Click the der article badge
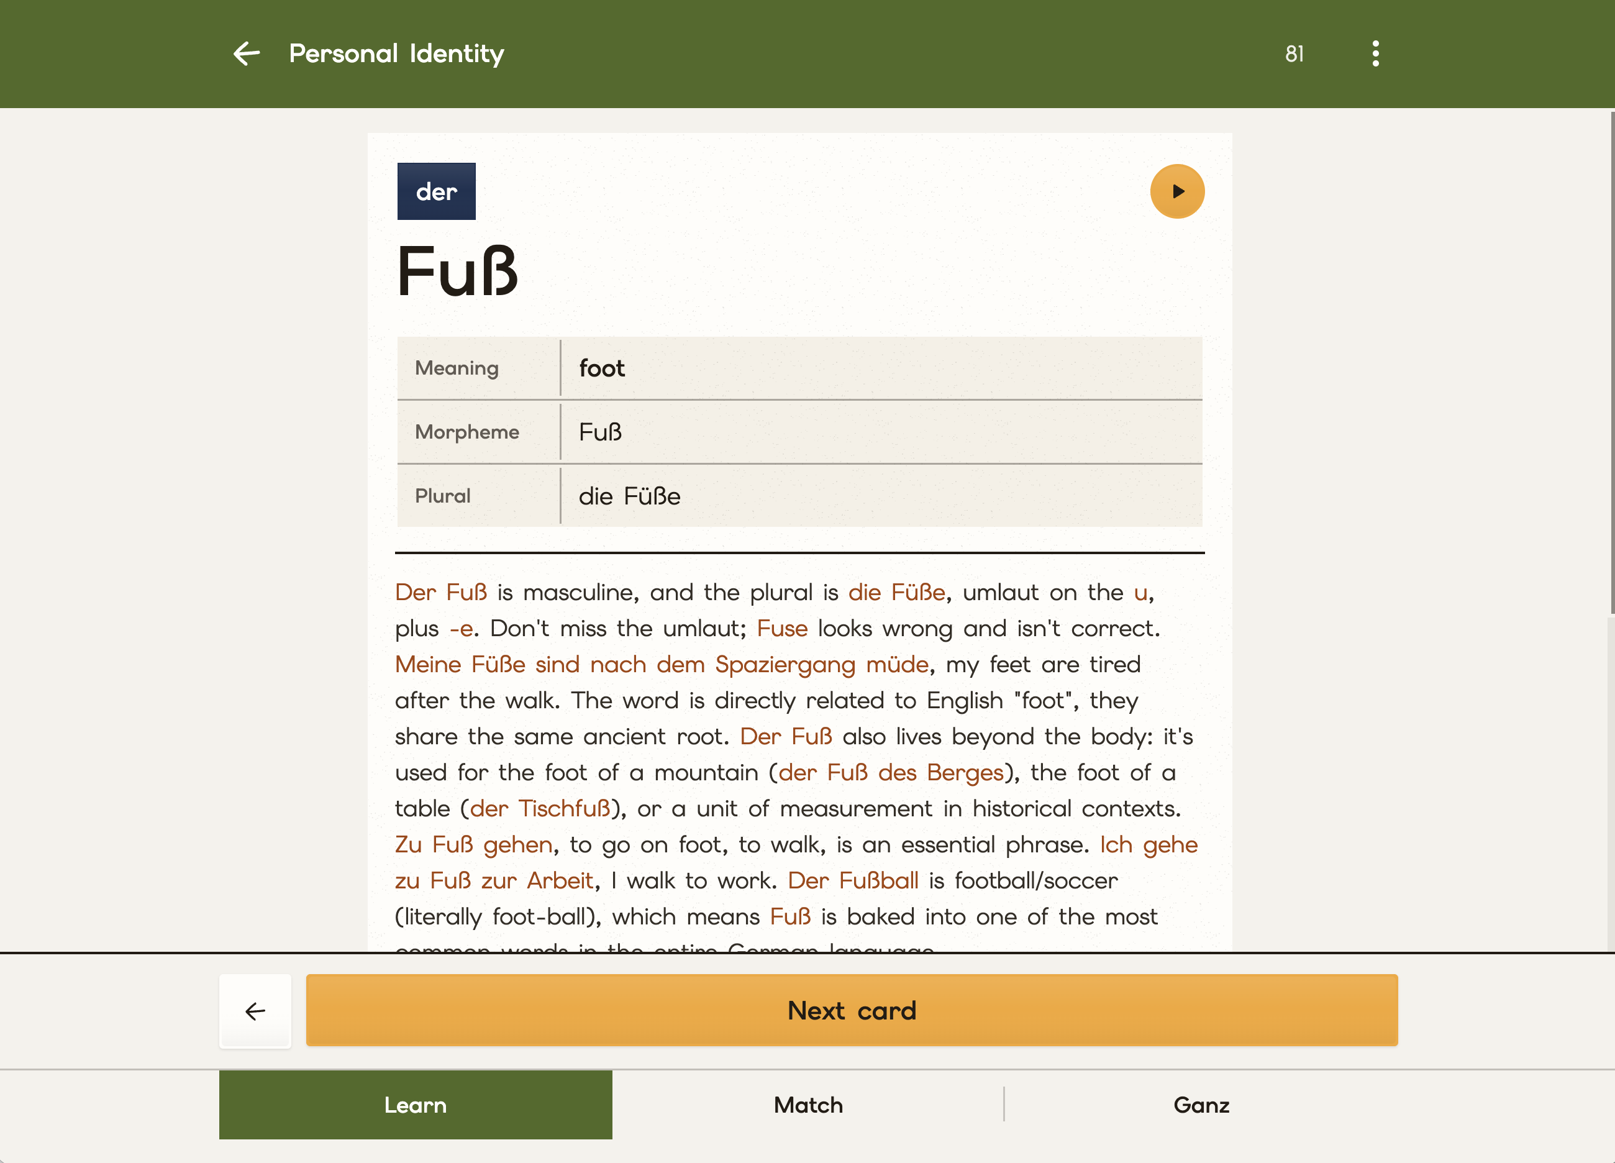 (x=436, y=191)
